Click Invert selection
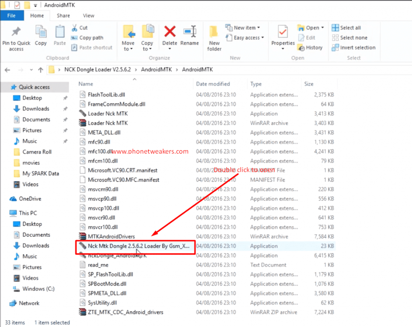 354,47
